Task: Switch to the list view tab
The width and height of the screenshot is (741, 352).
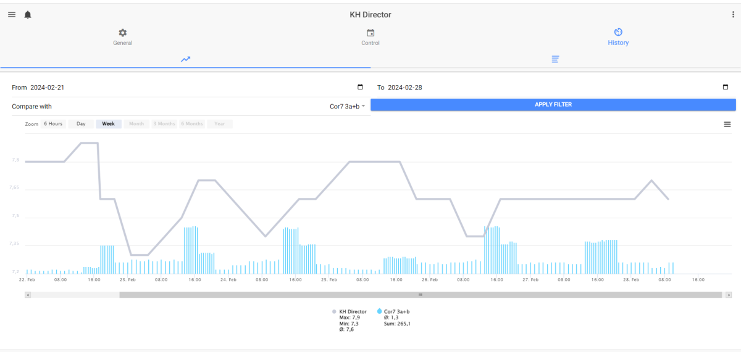Action: [556, 59]
